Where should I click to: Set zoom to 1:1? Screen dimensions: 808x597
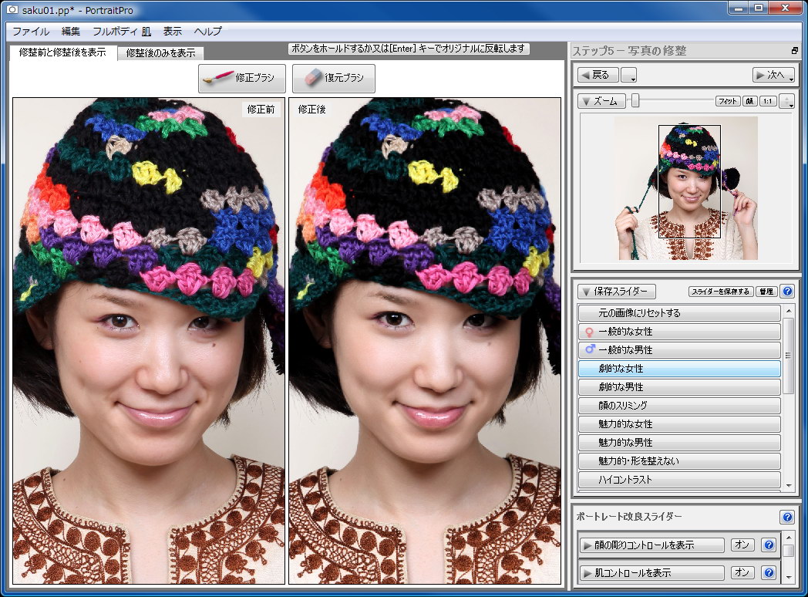click(767, 101)
